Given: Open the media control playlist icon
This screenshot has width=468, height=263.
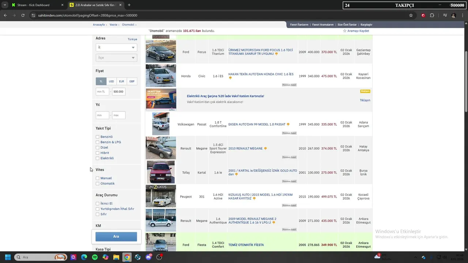Looking at the screenshot, I should pyautogui.click(x=445, y=15).
